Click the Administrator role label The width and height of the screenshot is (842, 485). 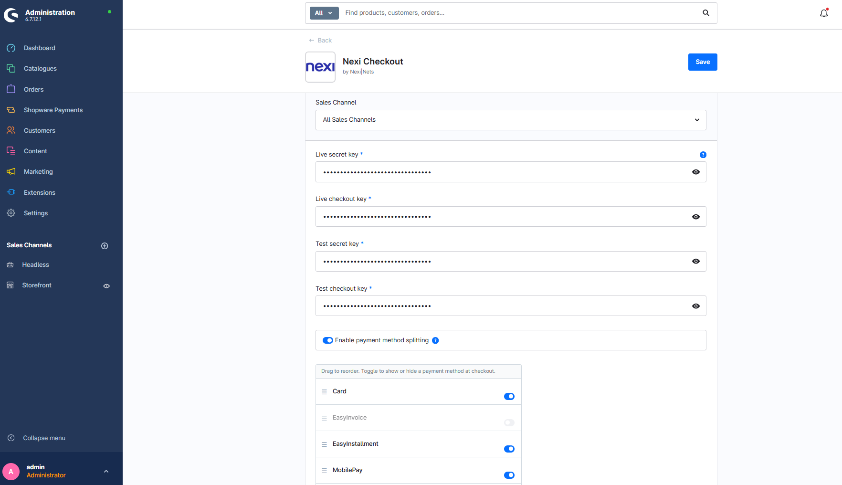(46, 475)
